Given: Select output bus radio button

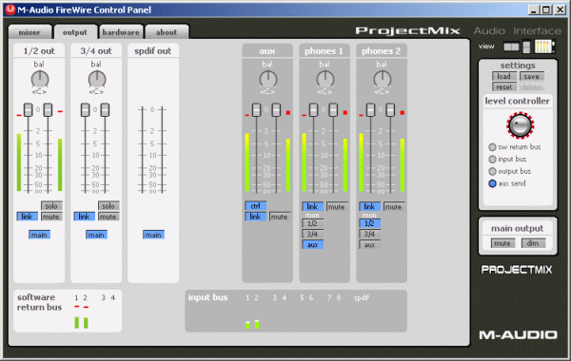Looking at the screenshot, I should pyautogui.click(x=492, y=171).
